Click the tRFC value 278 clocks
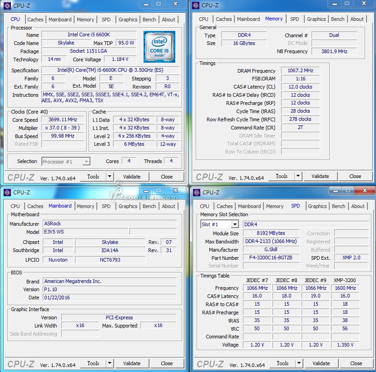 click(300, 119)
